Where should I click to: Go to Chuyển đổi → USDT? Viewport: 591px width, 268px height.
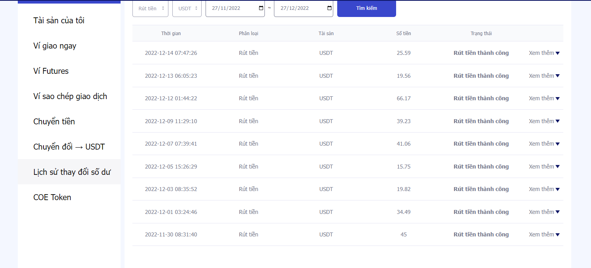point(69,147)
